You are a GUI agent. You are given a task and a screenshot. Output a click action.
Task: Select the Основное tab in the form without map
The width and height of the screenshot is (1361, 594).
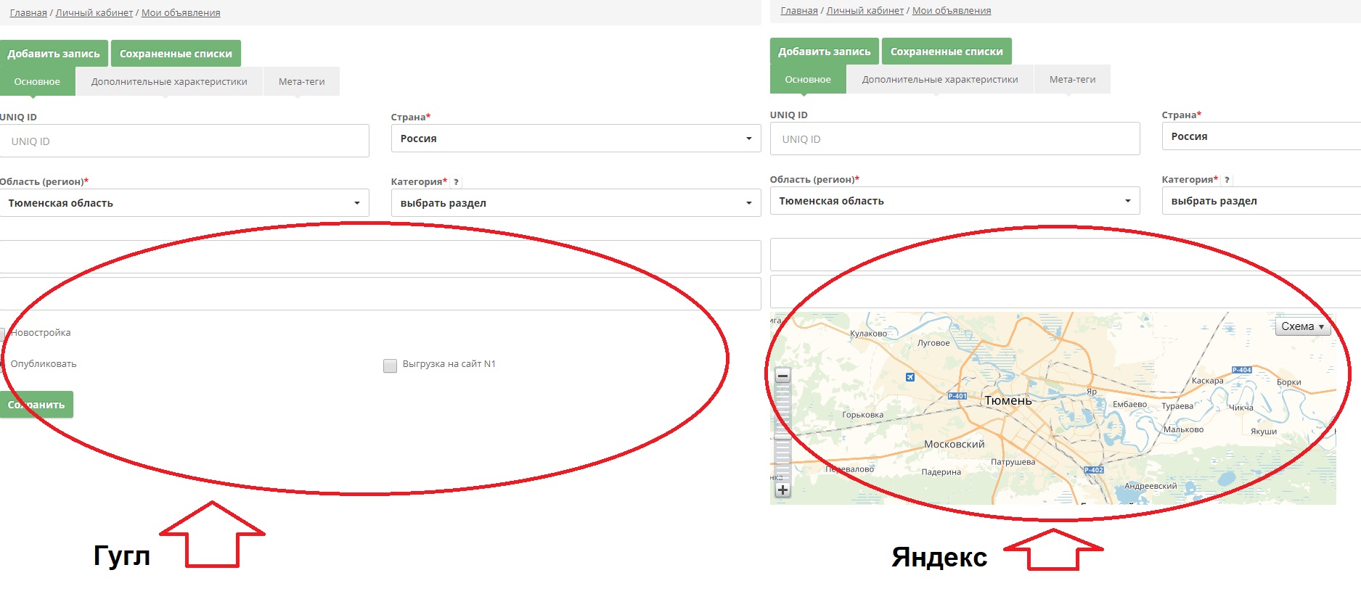click(37, 82)
